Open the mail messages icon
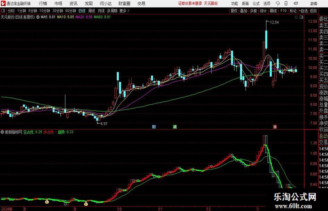The image size is (328, 211). tap(296, 3)
